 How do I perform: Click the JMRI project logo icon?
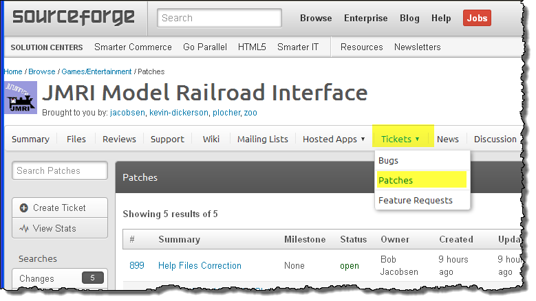coord(21,98)
